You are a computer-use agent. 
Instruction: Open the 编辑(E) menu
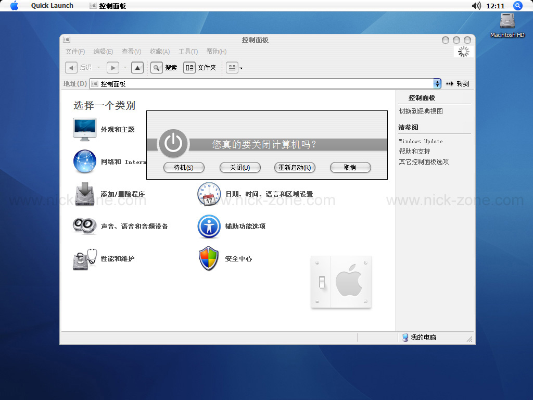pos(103,52)
